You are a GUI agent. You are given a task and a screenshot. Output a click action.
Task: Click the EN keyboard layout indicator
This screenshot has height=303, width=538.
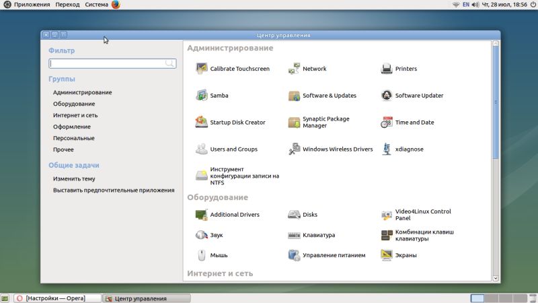(465, 5)
